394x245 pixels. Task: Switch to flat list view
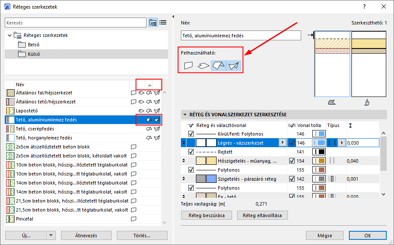click(x=163, y=23)
